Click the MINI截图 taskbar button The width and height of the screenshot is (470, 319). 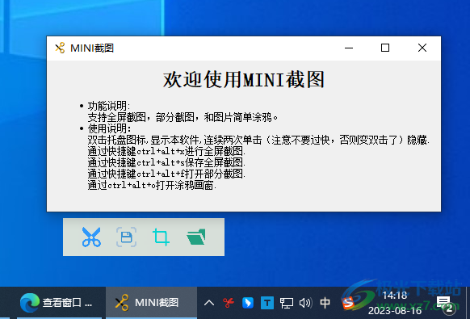(x=151, y=303)
